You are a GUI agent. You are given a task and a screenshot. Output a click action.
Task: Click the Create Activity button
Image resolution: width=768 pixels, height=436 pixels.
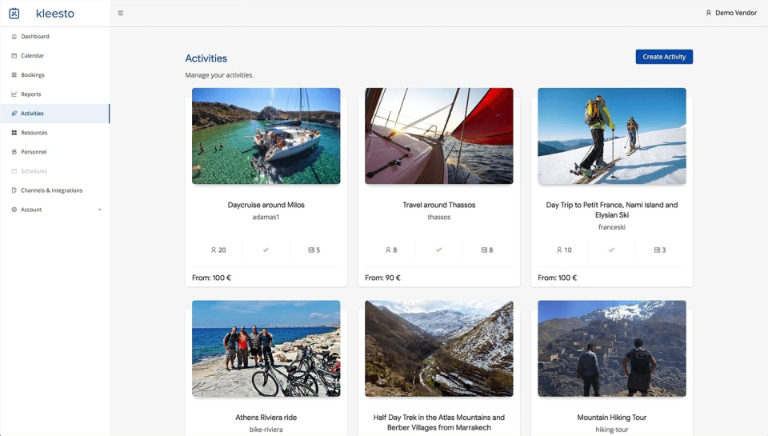point(664,57)
